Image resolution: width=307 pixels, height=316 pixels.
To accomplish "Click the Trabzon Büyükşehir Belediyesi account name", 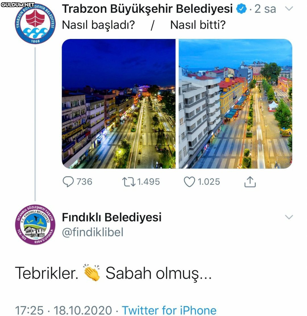I will click(147, 9).
